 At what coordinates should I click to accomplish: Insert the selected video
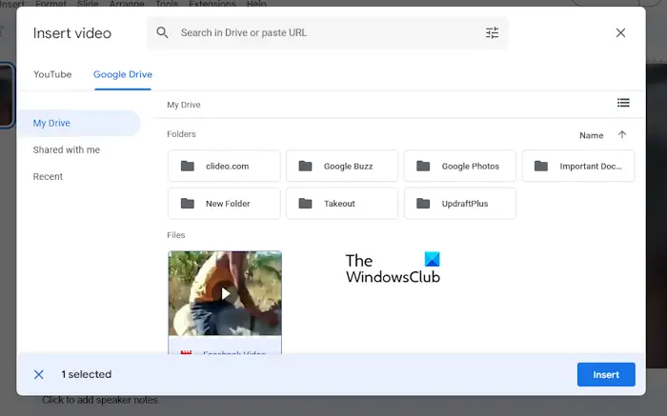[606, 374]
